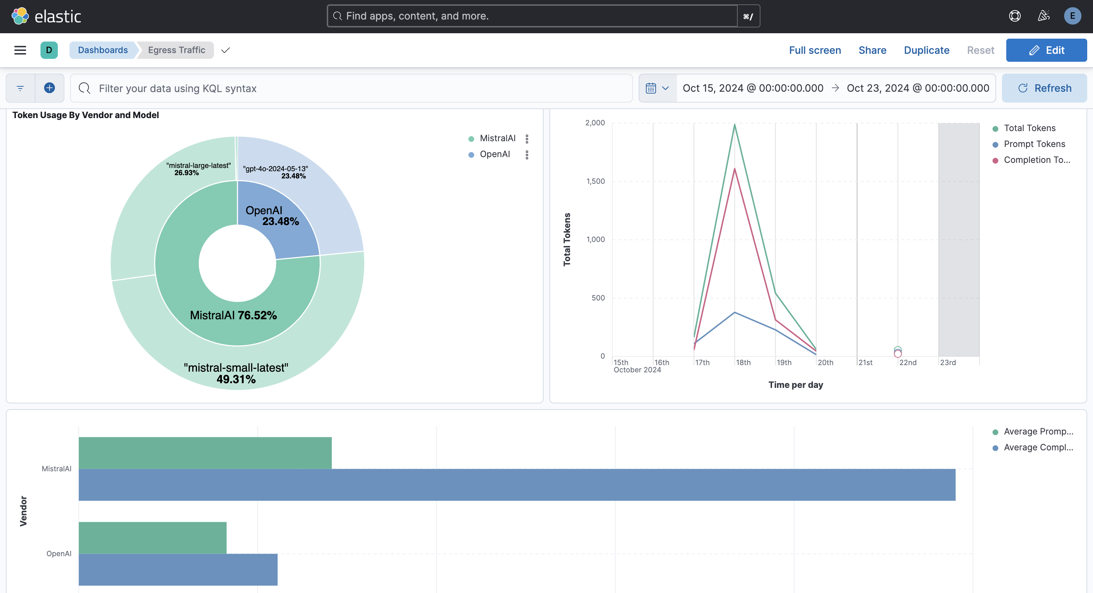Expand the saved dashboard status checkmark
Viewport: 1093px width, 593px height.
tap(225, 50)
